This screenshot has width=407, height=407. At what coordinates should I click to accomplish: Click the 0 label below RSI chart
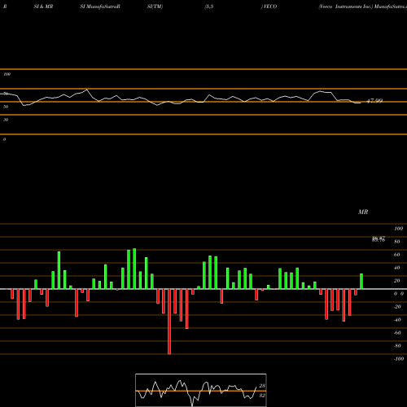point(4,139)
